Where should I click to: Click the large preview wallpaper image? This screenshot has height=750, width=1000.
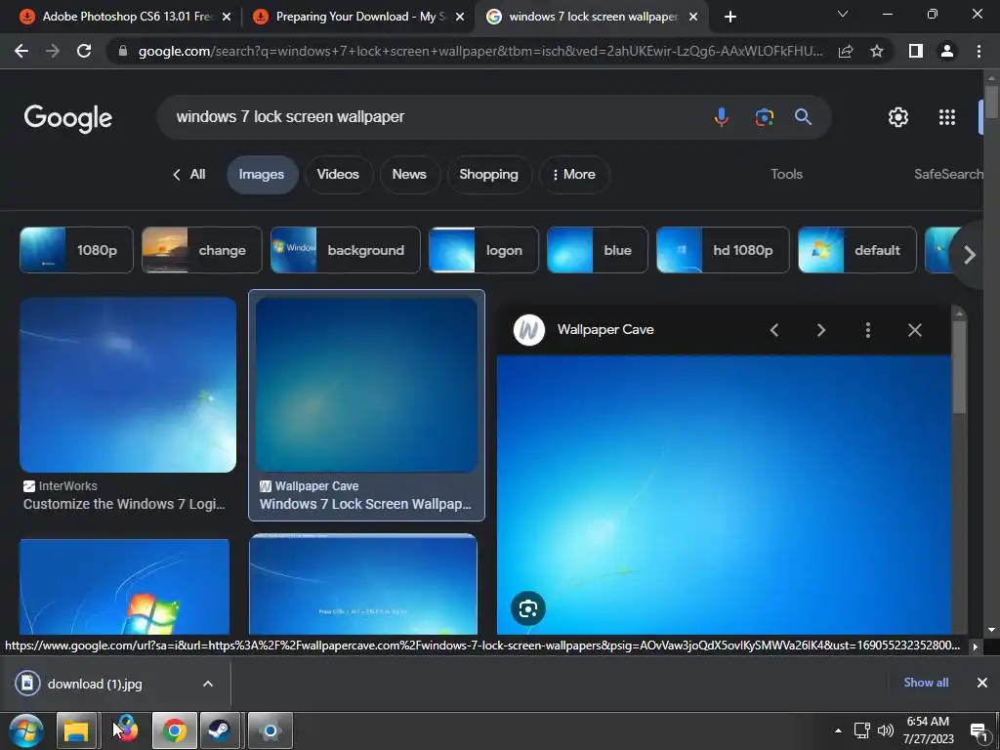(x=724, y=495)
